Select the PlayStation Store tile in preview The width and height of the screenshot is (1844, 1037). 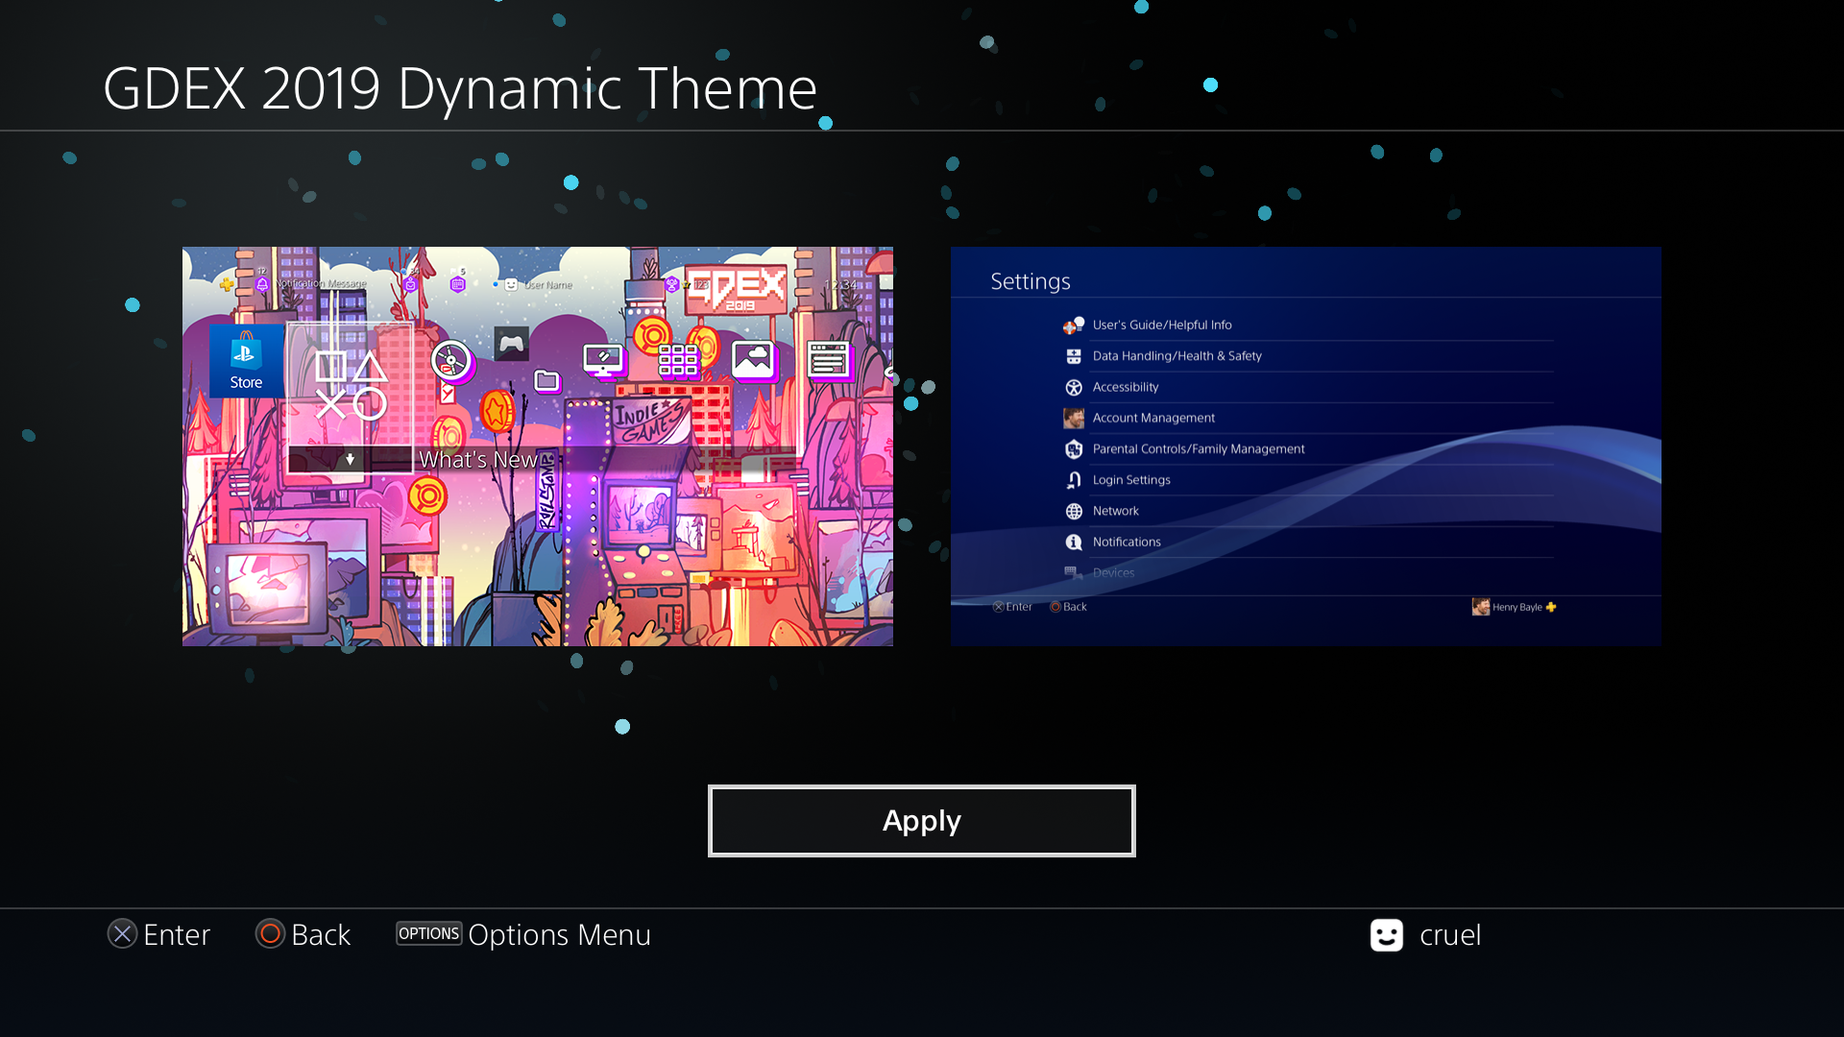(246, 360)
